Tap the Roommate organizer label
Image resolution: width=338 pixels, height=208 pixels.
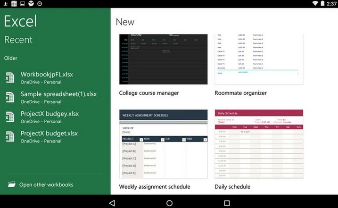point(240,93)
